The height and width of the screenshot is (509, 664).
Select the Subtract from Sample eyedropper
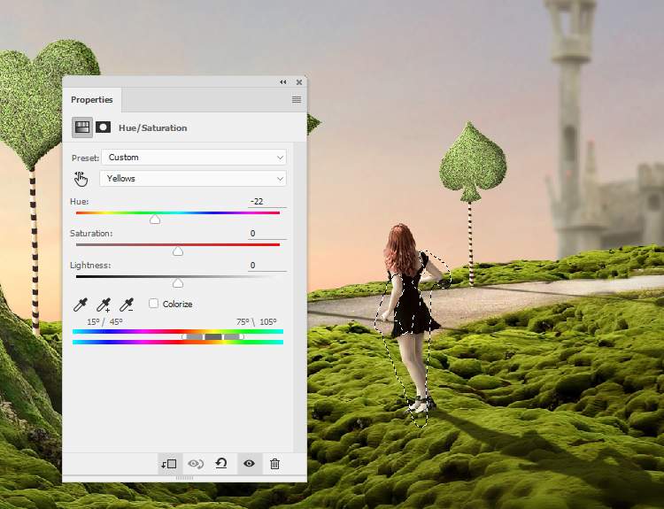127,305
